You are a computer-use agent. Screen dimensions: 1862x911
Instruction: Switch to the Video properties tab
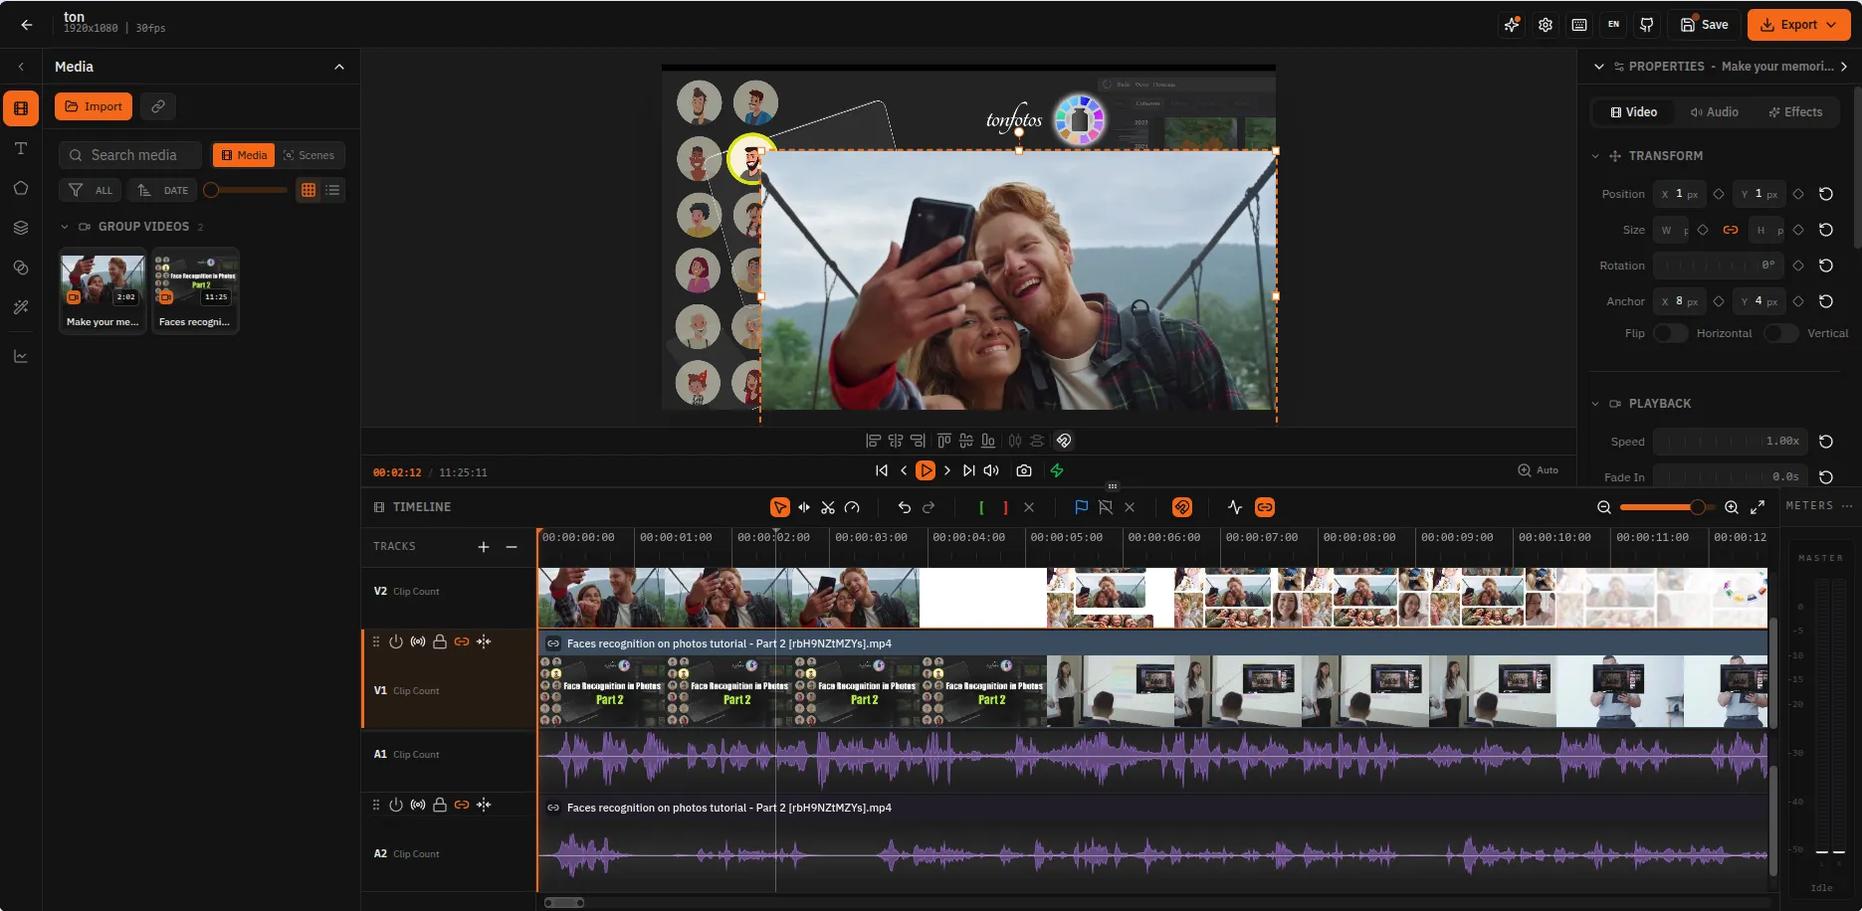(1633, 112)
